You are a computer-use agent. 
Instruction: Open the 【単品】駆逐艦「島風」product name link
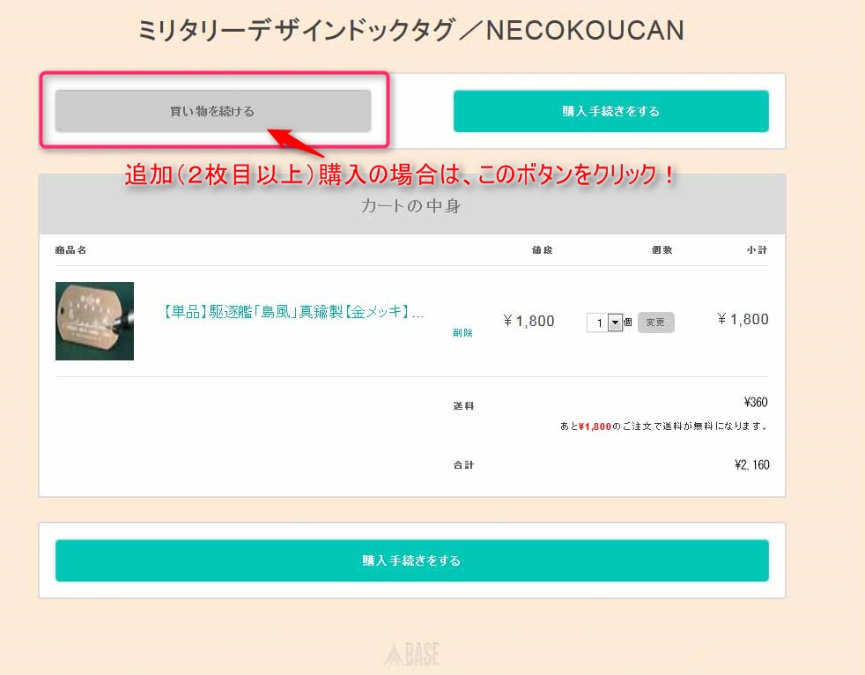point(293,312)
